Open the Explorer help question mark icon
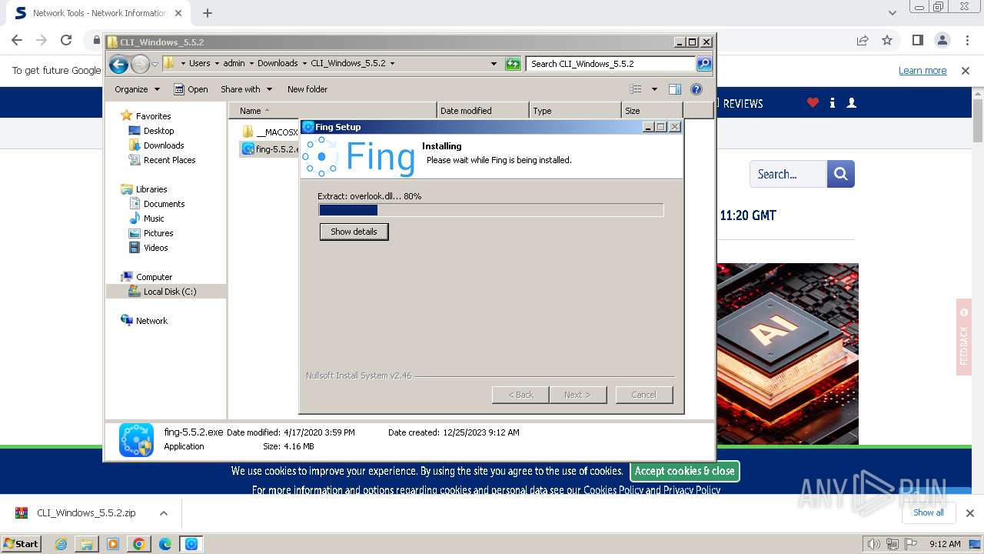 click(696, 89)
